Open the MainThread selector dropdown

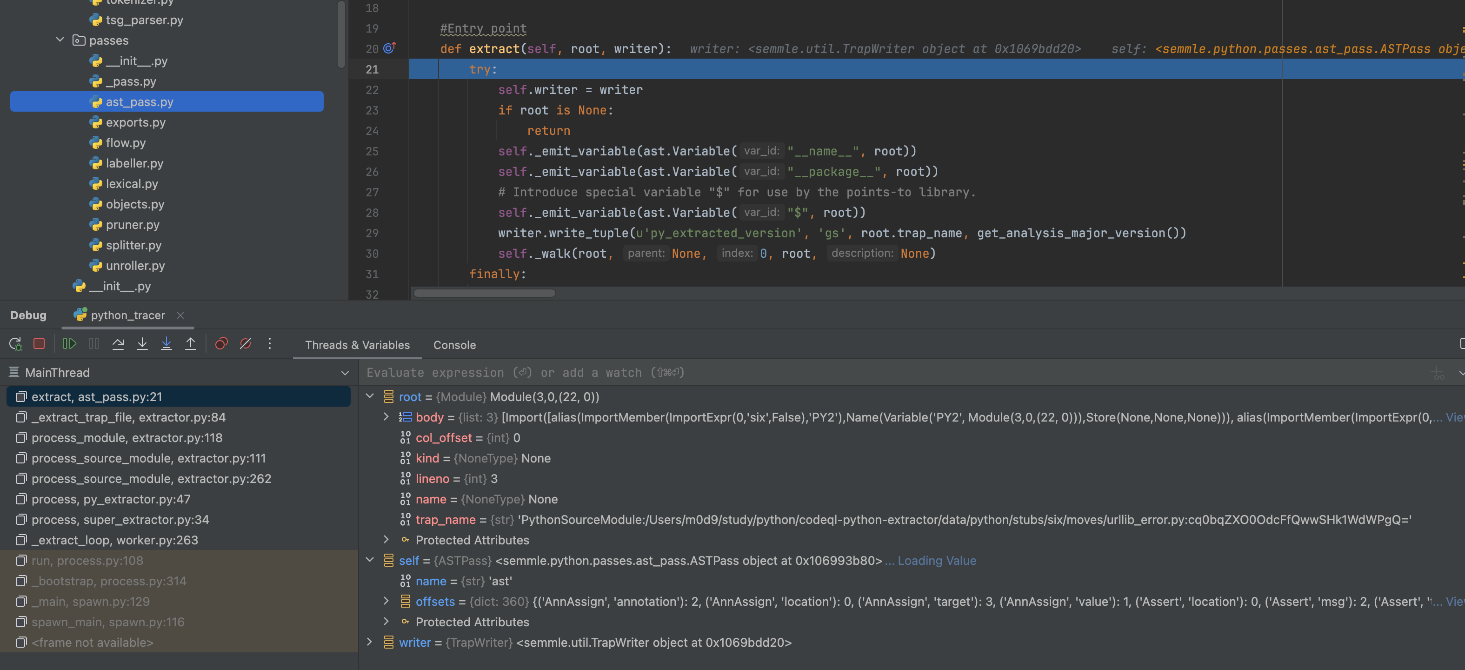click(x=345, y=373)
